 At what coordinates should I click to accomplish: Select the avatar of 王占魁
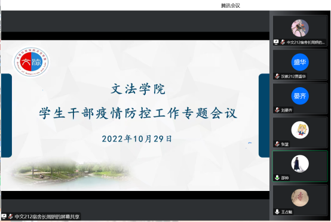pyautogui.click(x=300, y=198)
